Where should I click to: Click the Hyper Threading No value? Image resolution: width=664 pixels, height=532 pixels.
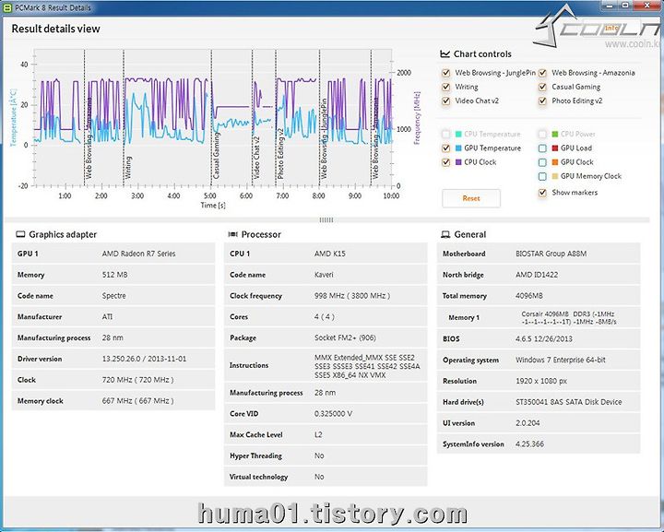coord(319,455)
